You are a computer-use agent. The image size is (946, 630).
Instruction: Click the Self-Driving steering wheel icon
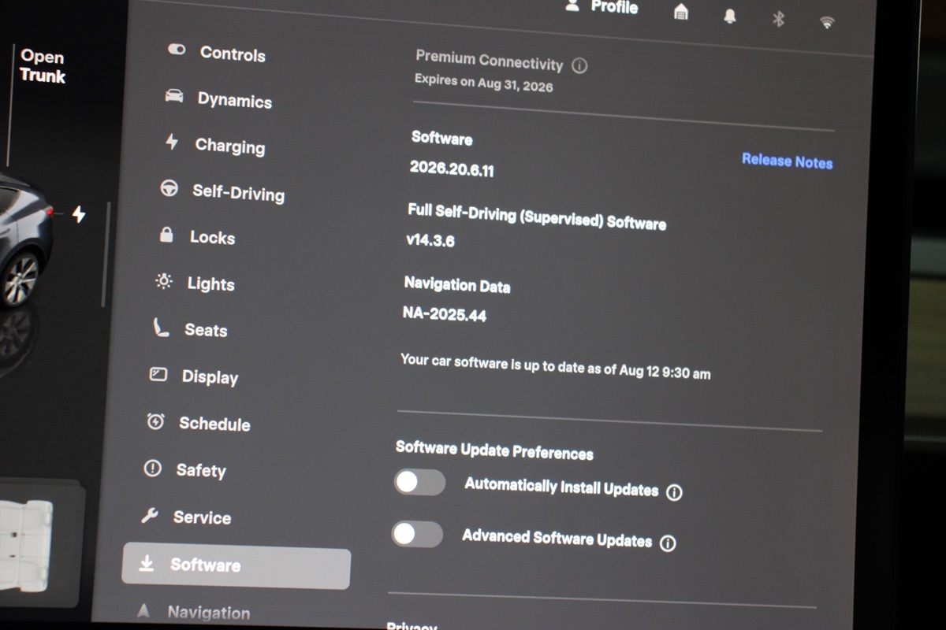pos(169,189)
